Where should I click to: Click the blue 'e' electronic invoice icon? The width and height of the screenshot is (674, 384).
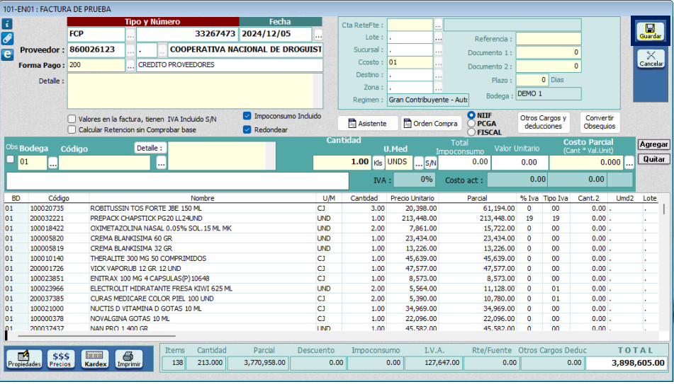pos(7,54)
